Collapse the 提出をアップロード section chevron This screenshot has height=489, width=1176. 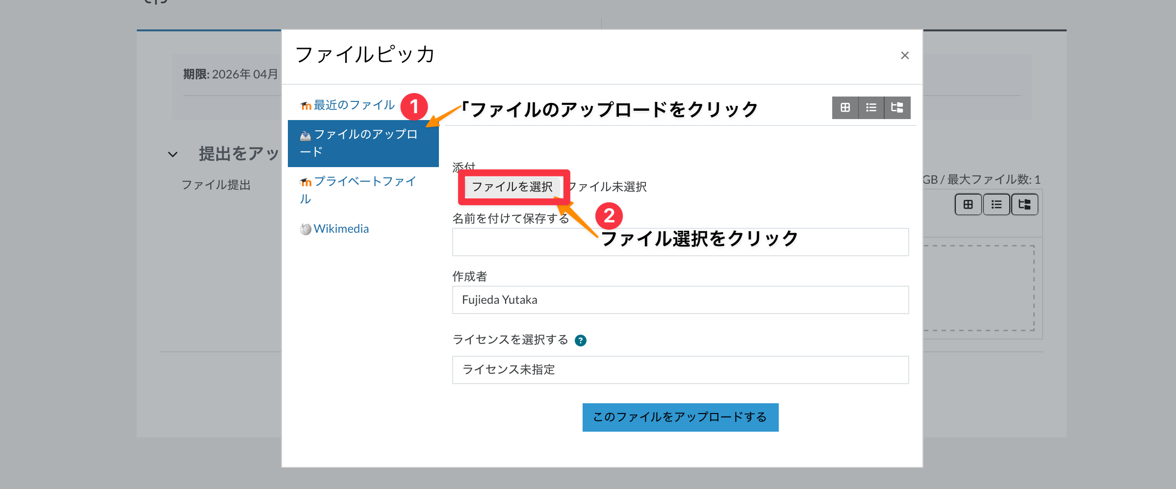point(173,154)
